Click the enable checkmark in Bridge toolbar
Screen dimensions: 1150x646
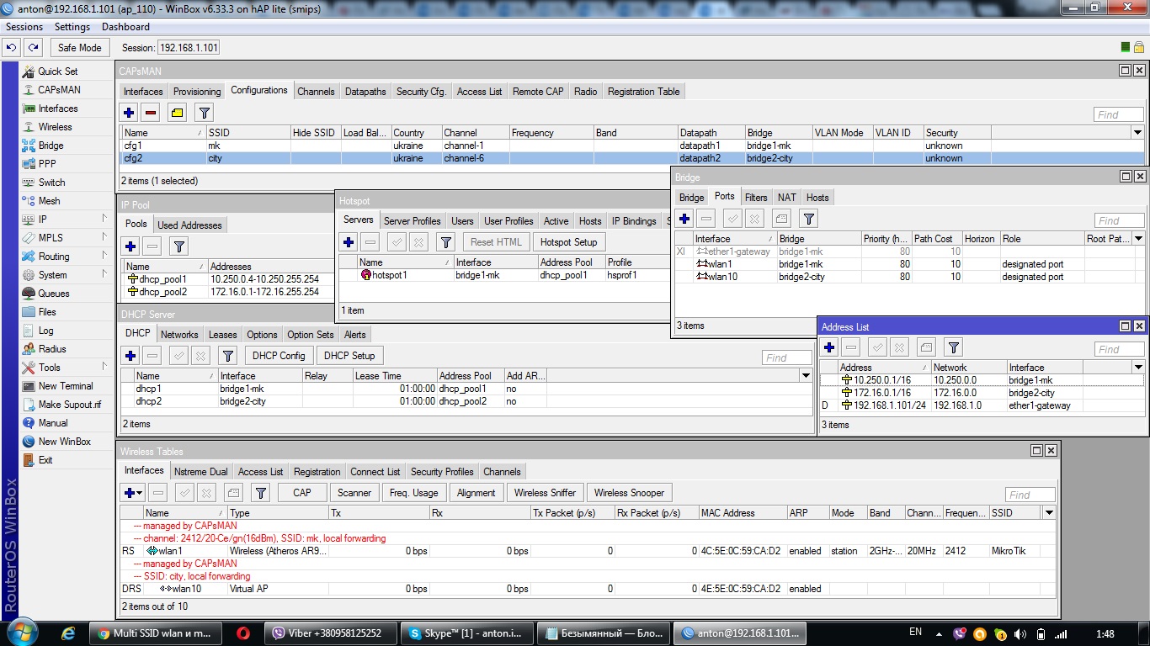732,219
